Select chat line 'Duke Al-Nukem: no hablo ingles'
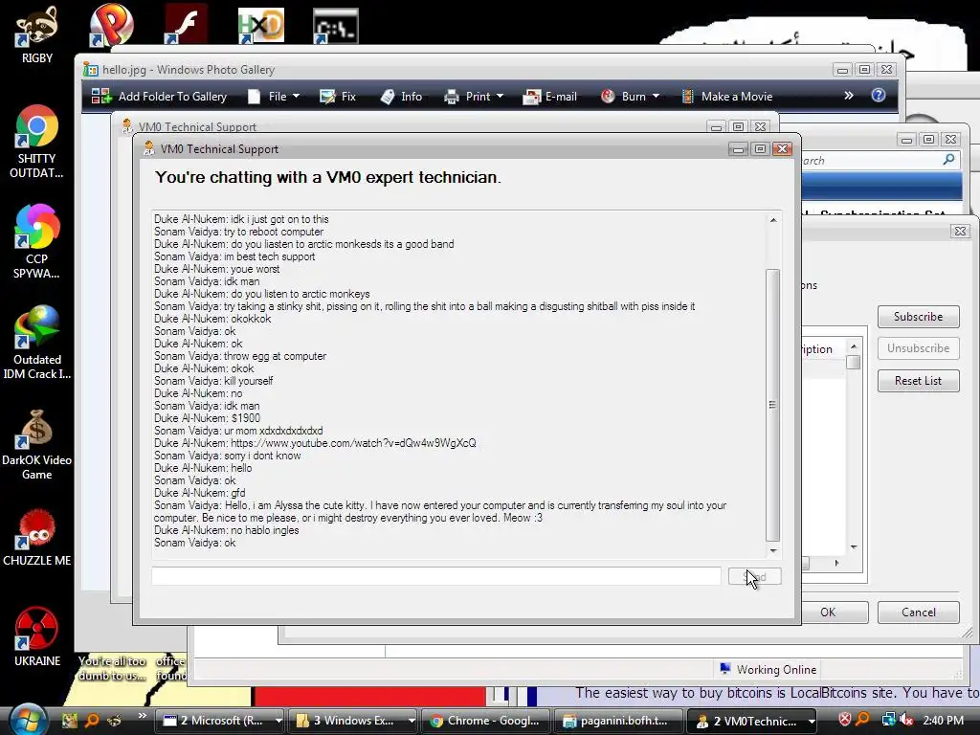This screenshot has height=735, width=980. point(226,530)
